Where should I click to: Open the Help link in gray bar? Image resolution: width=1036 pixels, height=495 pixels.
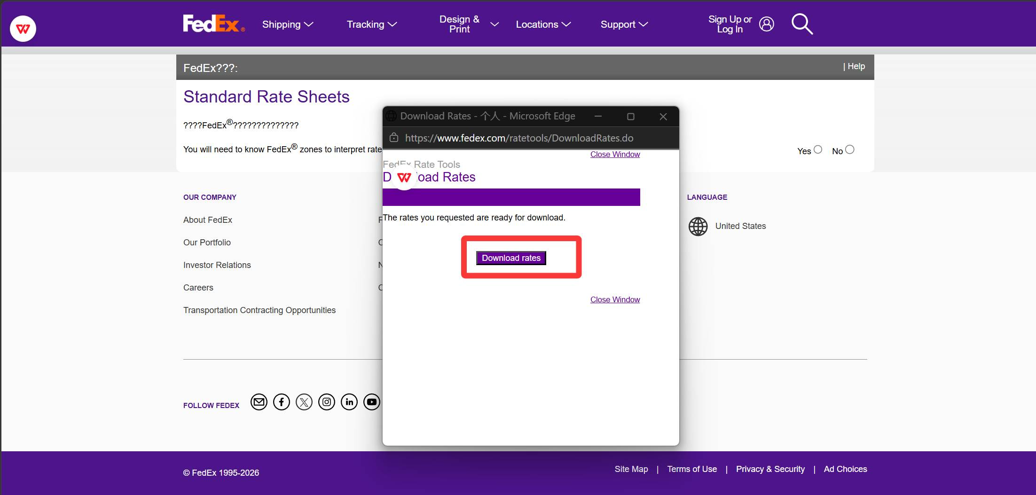tap(856, 66)
